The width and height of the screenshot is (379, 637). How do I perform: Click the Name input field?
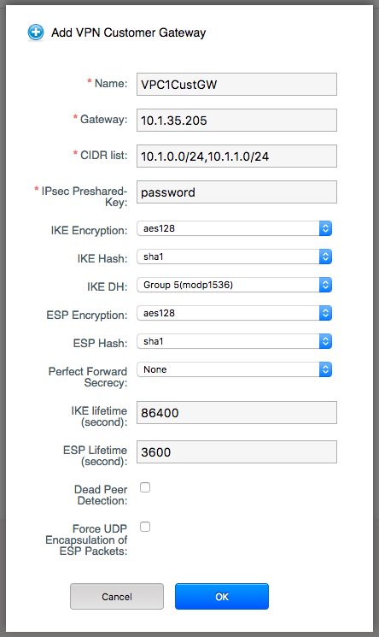(x=236, y=84)
